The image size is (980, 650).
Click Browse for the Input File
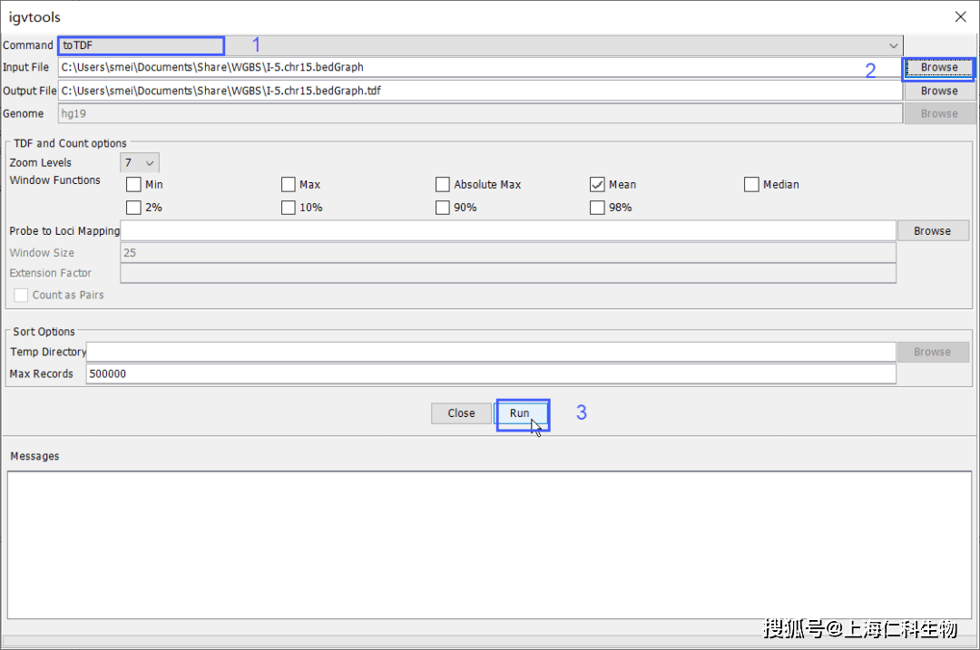938,68
